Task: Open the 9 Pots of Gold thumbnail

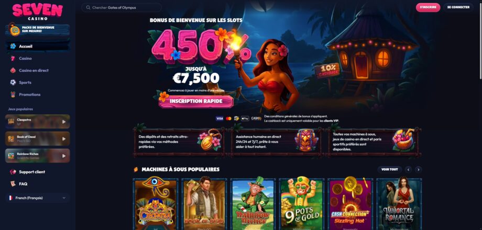Action: pos(302,204)
